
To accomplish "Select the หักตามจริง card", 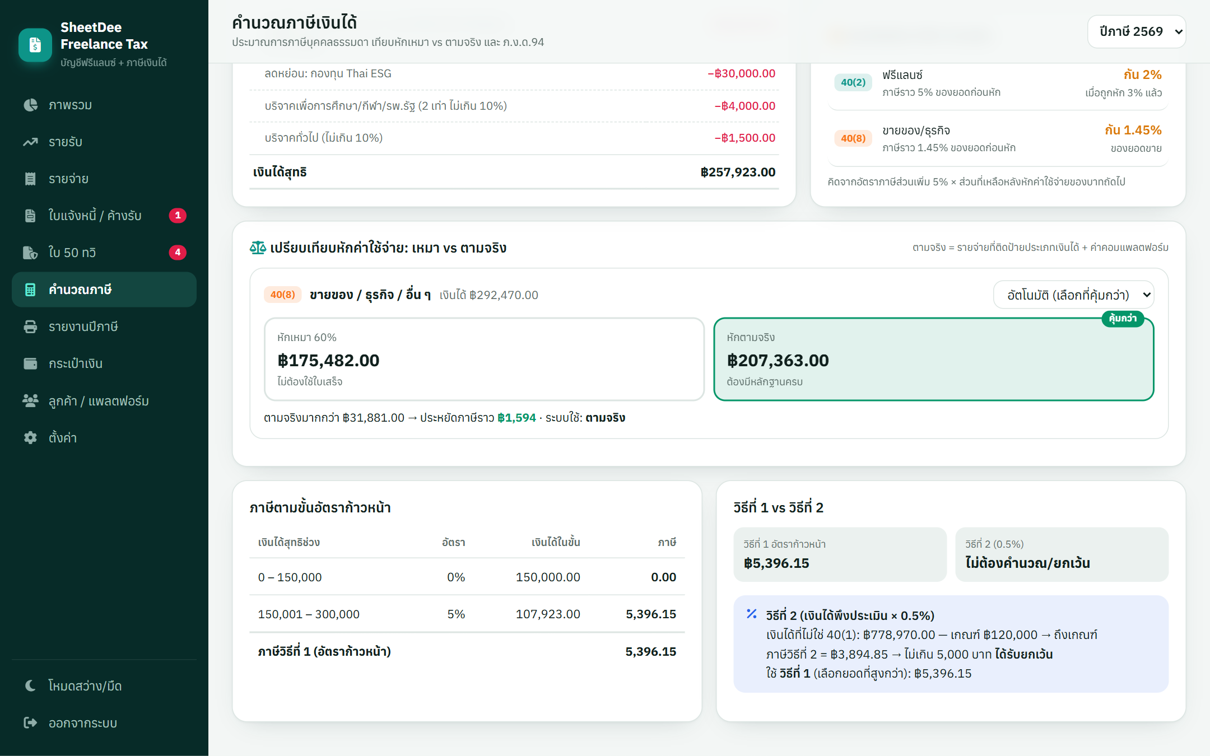I will pyautogui.click(x=934, y=359).
